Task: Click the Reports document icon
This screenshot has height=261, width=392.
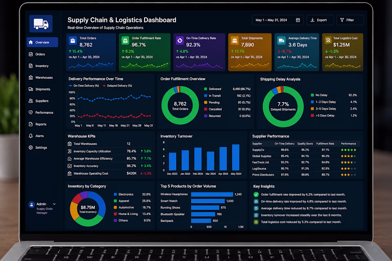Action: pos(31,124)
